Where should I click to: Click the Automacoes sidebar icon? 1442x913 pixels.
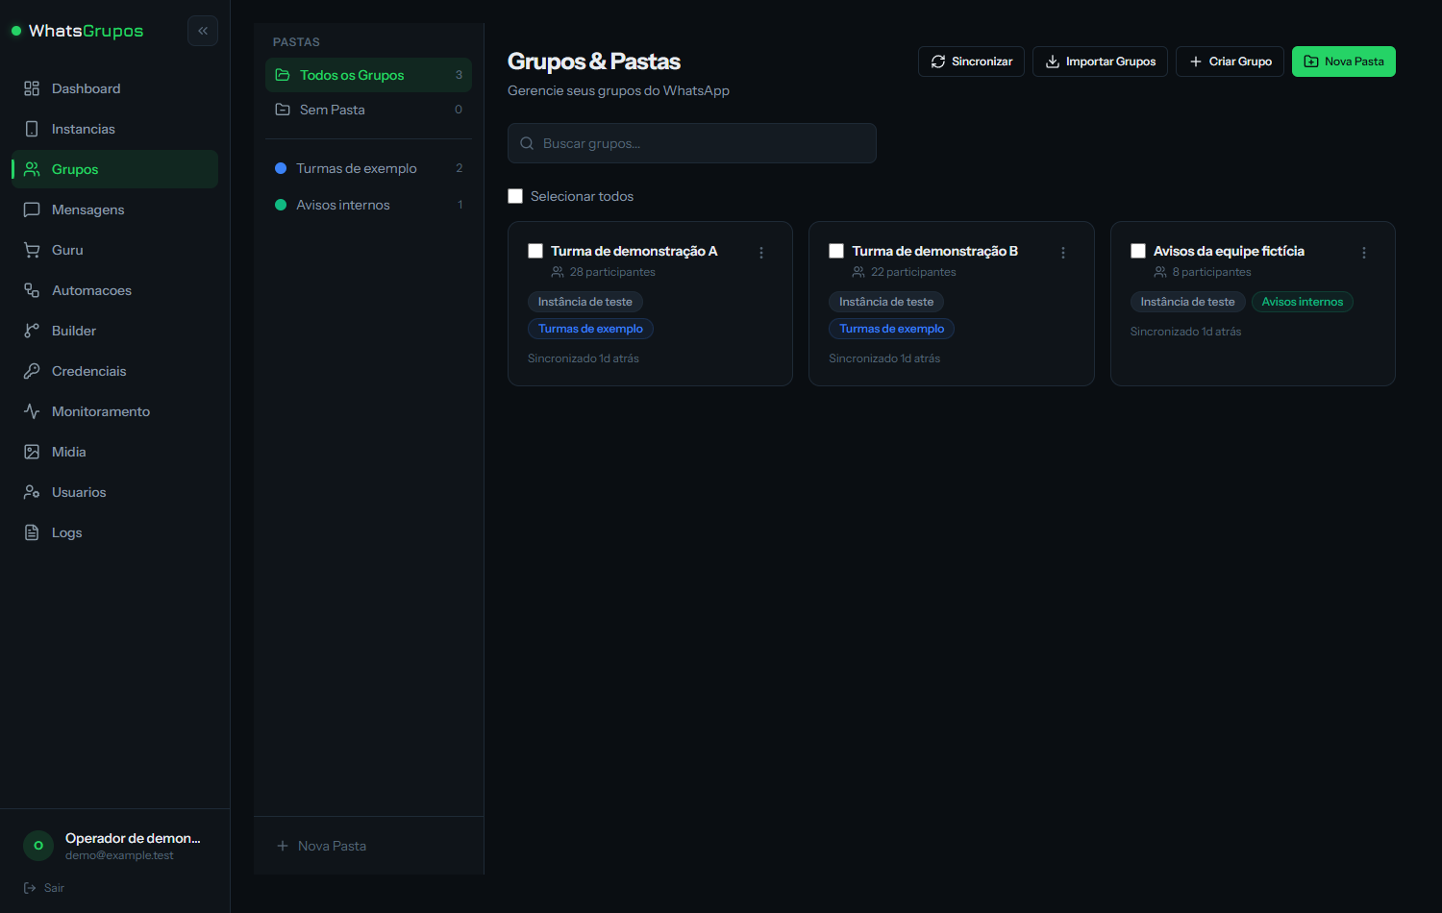point(32,290)
